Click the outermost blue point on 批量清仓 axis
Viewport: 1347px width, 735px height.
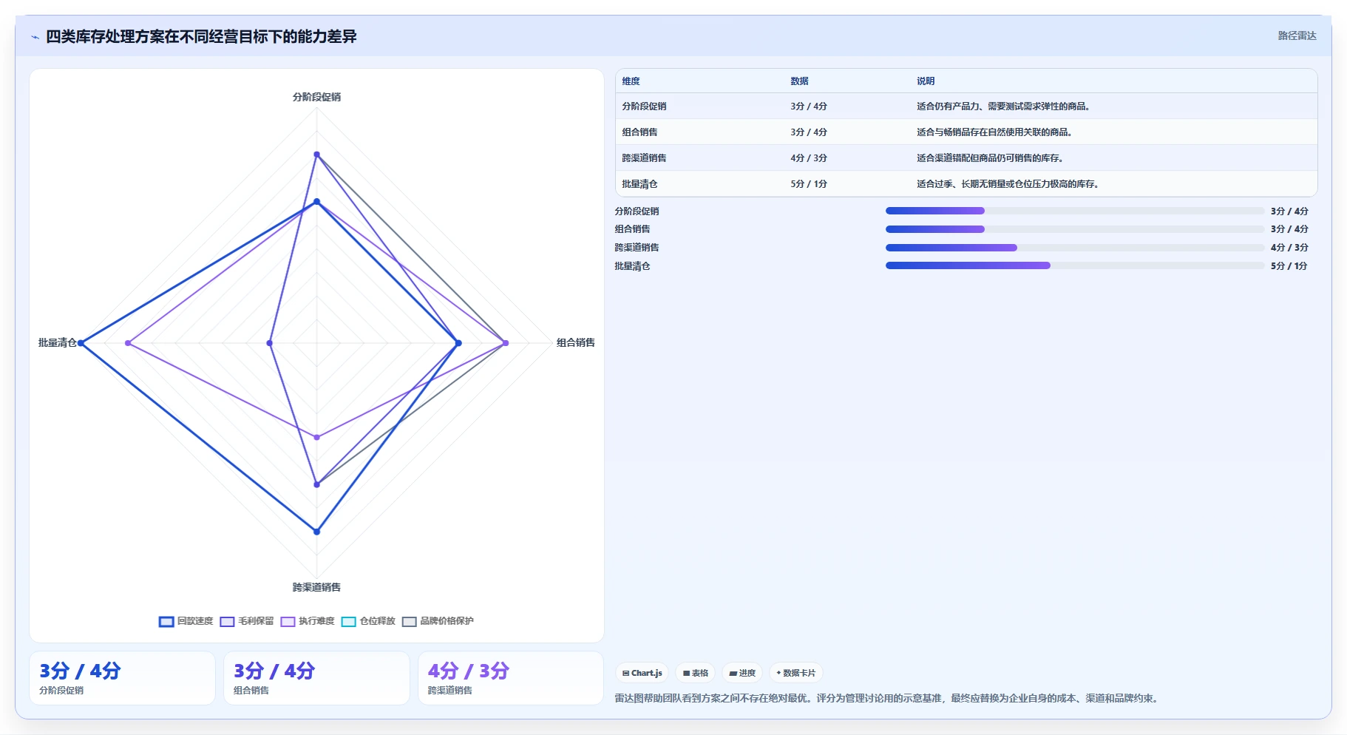81,343
